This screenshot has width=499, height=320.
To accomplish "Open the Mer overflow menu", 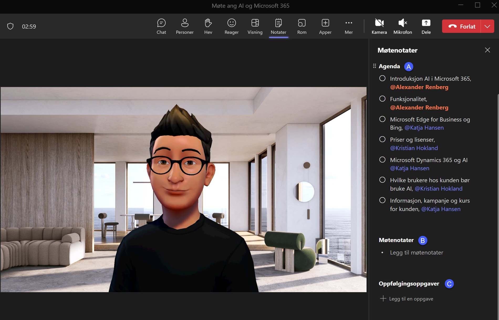I will pos(349,26).
